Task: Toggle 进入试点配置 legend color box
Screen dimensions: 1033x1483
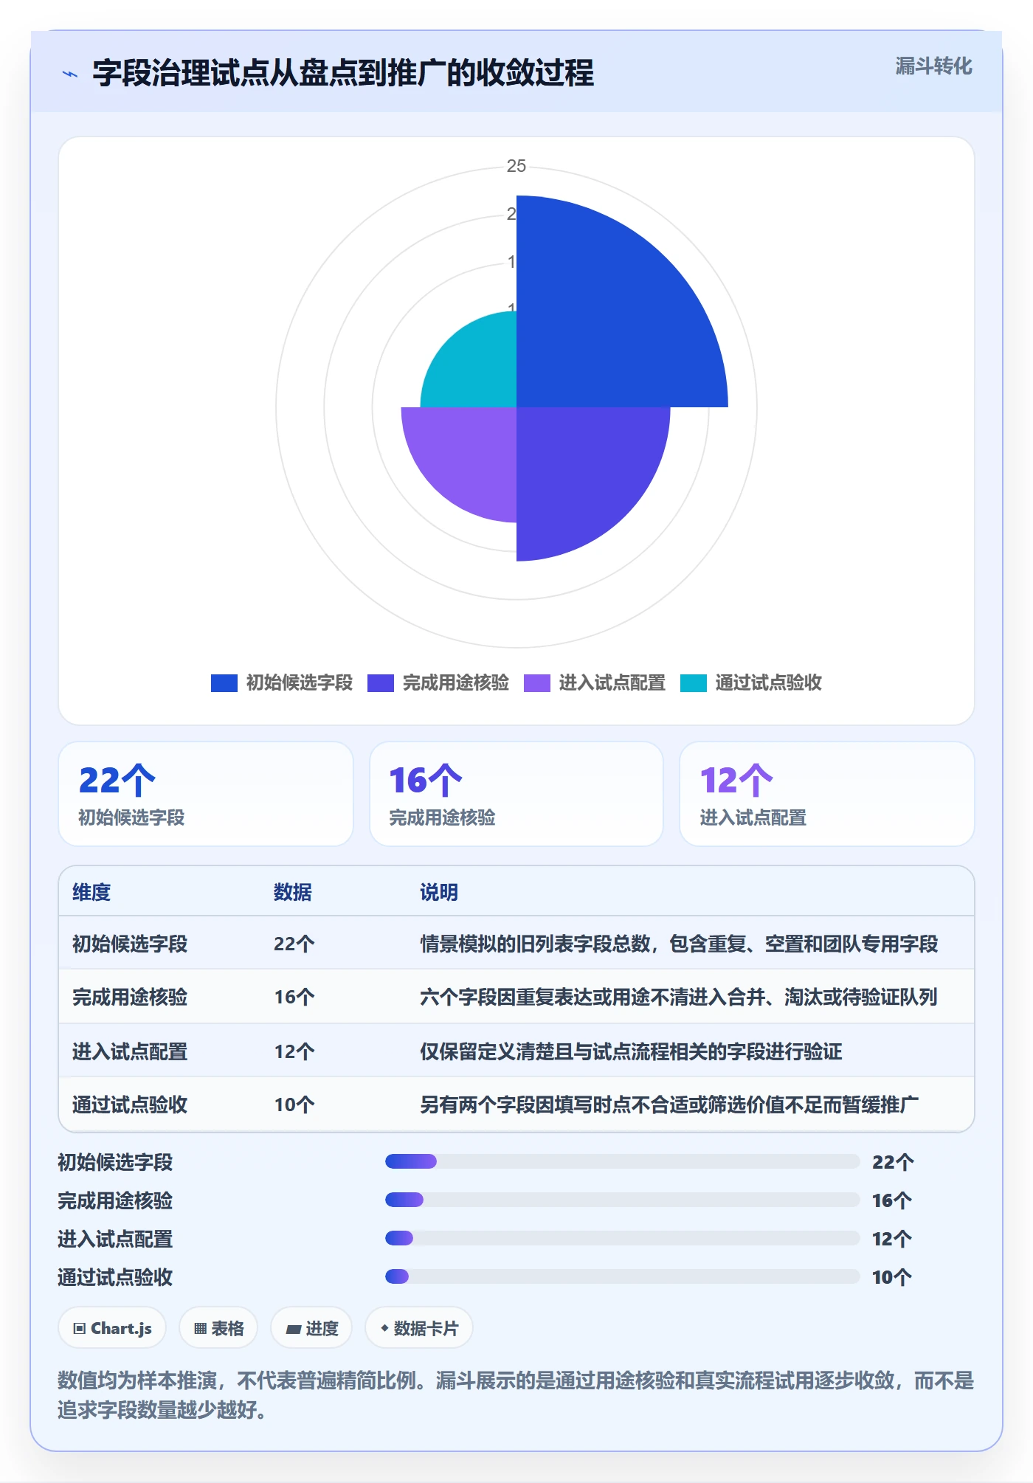Action: point(536,683)
